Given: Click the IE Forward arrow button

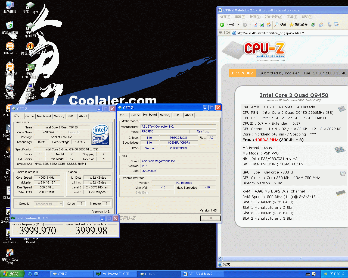Looking at the screenshot, I should [x=245, y=25].
